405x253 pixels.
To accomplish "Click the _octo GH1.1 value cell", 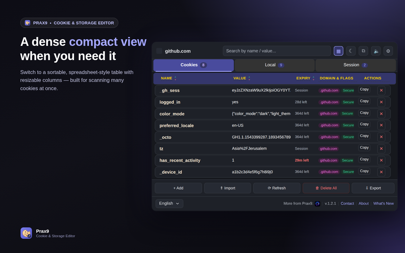I will (261, 137).
